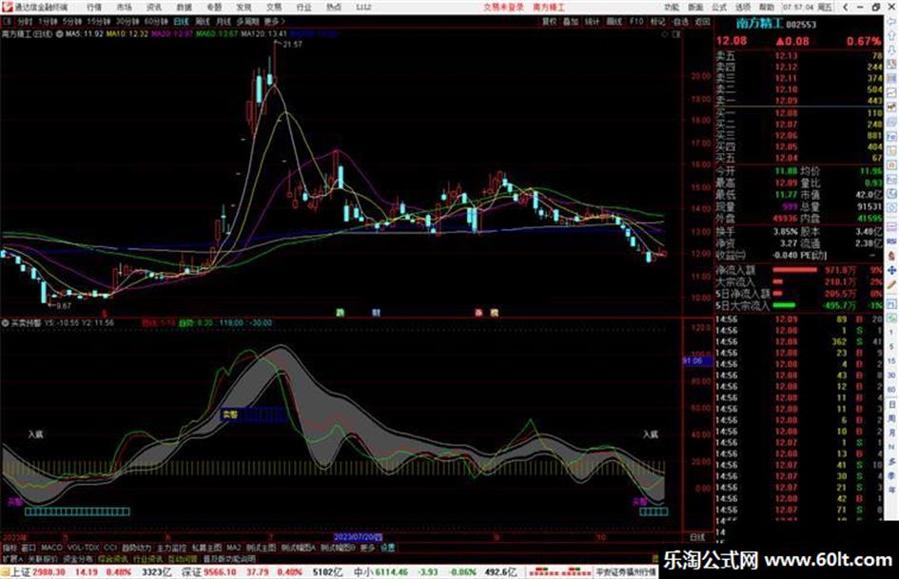Open the 资讯 menu
The image size is (899, 579).
(154, 7)
